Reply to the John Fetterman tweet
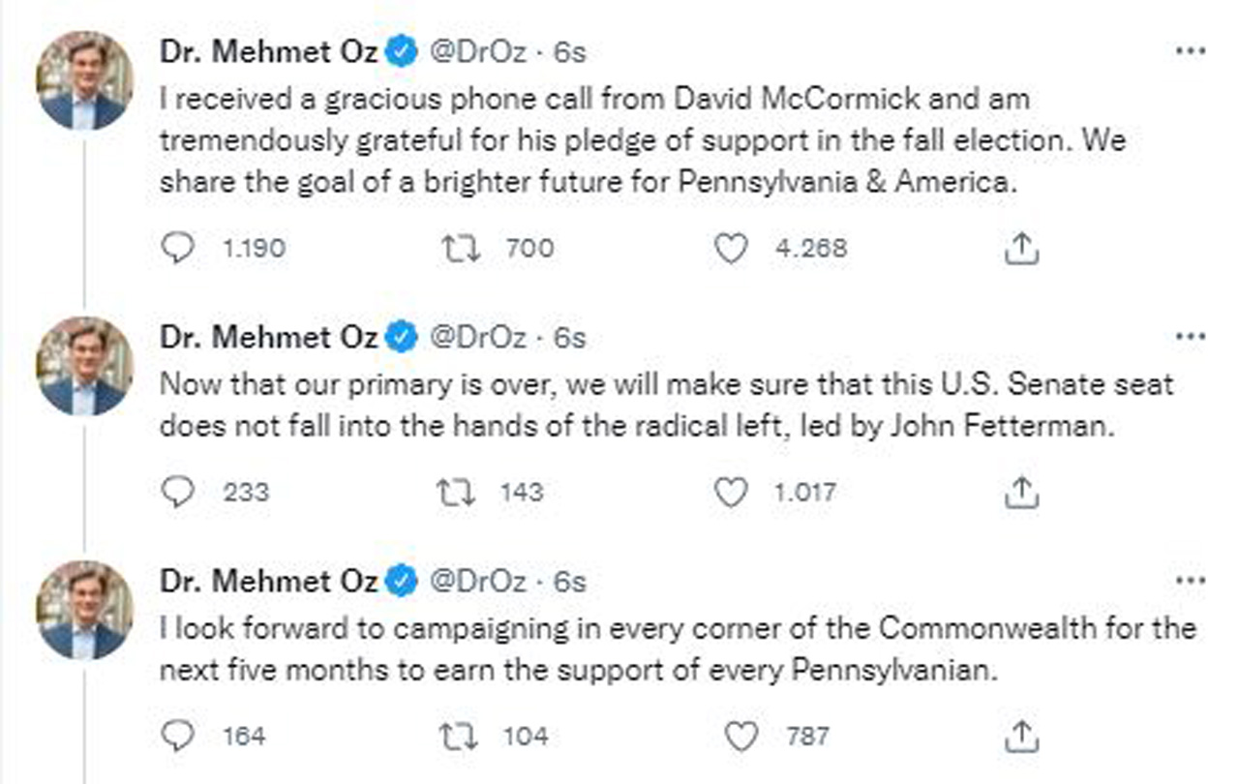 (177, 493)
